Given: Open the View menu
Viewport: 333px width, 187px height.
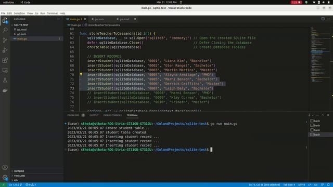Looking at the screenshot, I should tap(30, 13).
